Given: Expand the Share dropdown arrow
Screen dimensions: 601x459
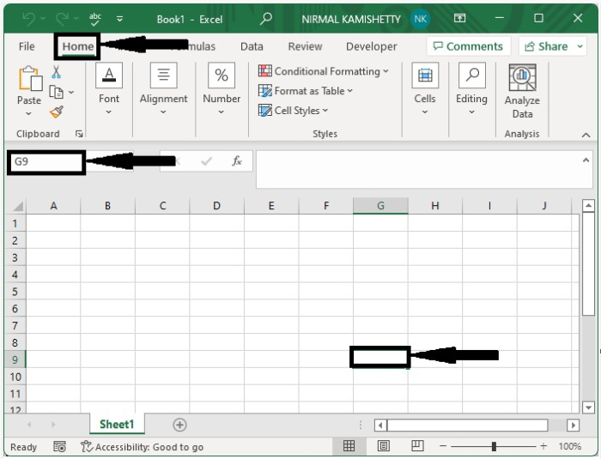Looking at the screenshot, I should [580, 46].
